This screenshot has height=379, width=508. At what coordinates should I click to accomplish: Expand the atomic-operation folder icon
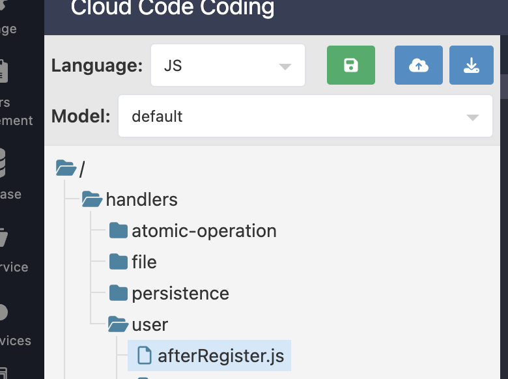click(119, 231)
